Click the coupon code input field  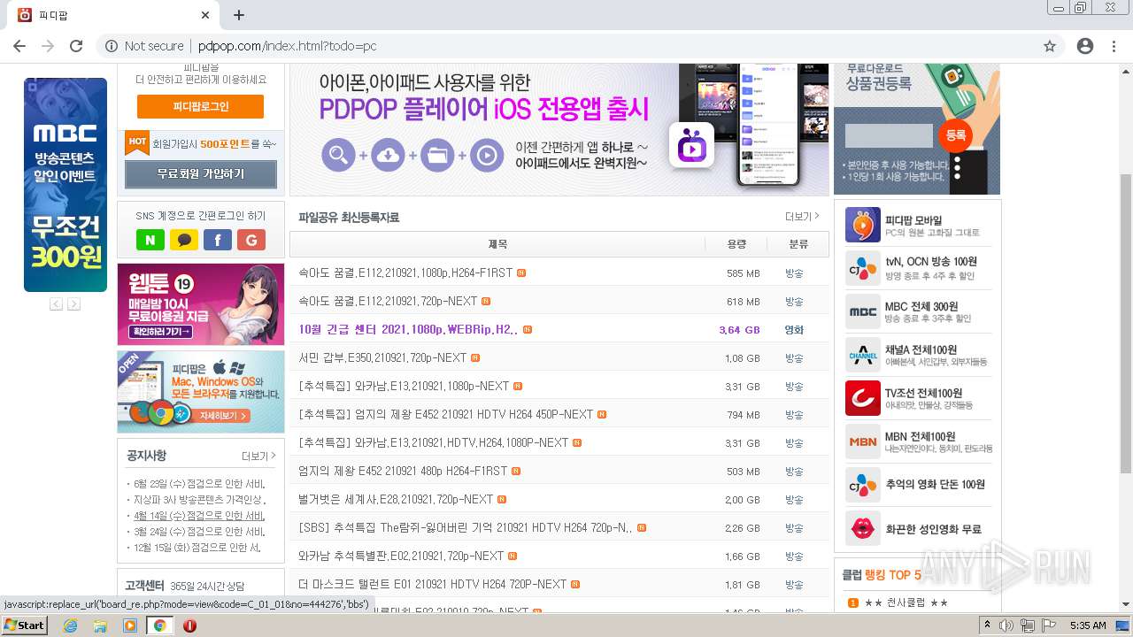point(889,135)
